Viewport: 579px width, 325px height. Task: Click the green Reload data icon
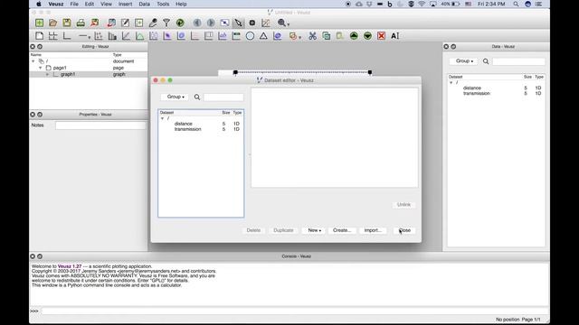coord(180,23)
